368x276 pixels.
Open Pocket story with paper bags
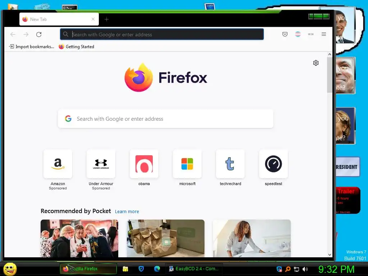click(x=166, y=239)
